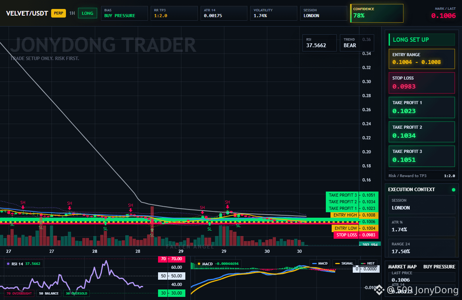Click the ATR 14 0.00175 card
The width and height of the screenshot is (462, 300).
pos(224,13)
